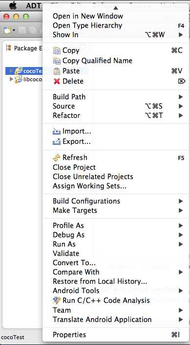Expand the libcocos2dx project tree node
190x345 pixels.
11,79
